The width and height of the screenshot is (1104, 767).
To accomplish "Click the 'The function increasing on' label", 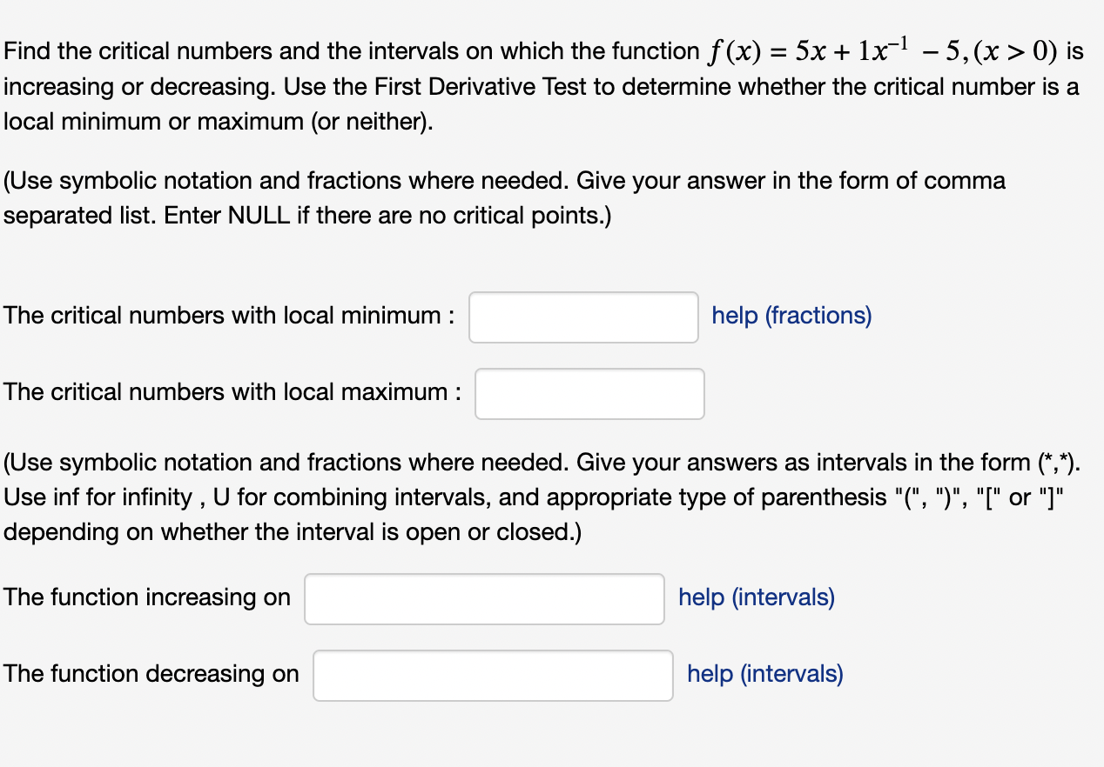I will coord(147,597).
